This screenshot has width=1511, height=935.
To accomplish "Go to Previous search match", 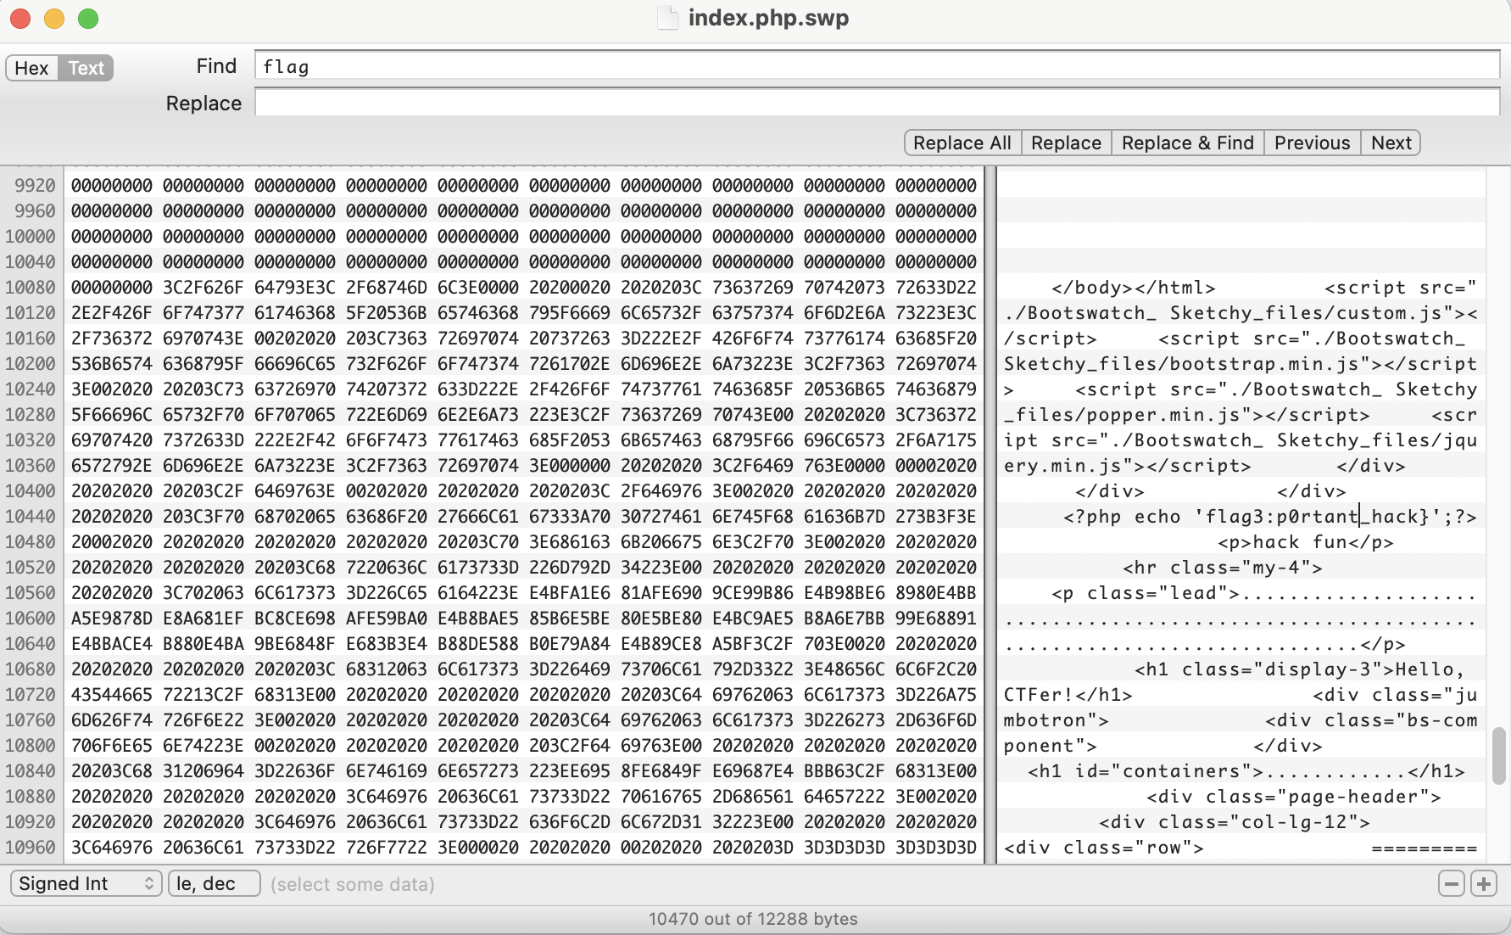I will (x=1311, y=143).
